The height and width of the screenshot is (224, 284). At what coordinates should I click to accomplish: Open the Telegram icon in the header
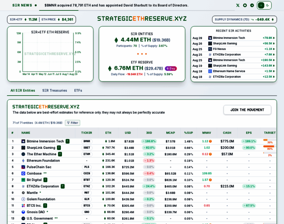pyautogui.click(x=252, y=6)
